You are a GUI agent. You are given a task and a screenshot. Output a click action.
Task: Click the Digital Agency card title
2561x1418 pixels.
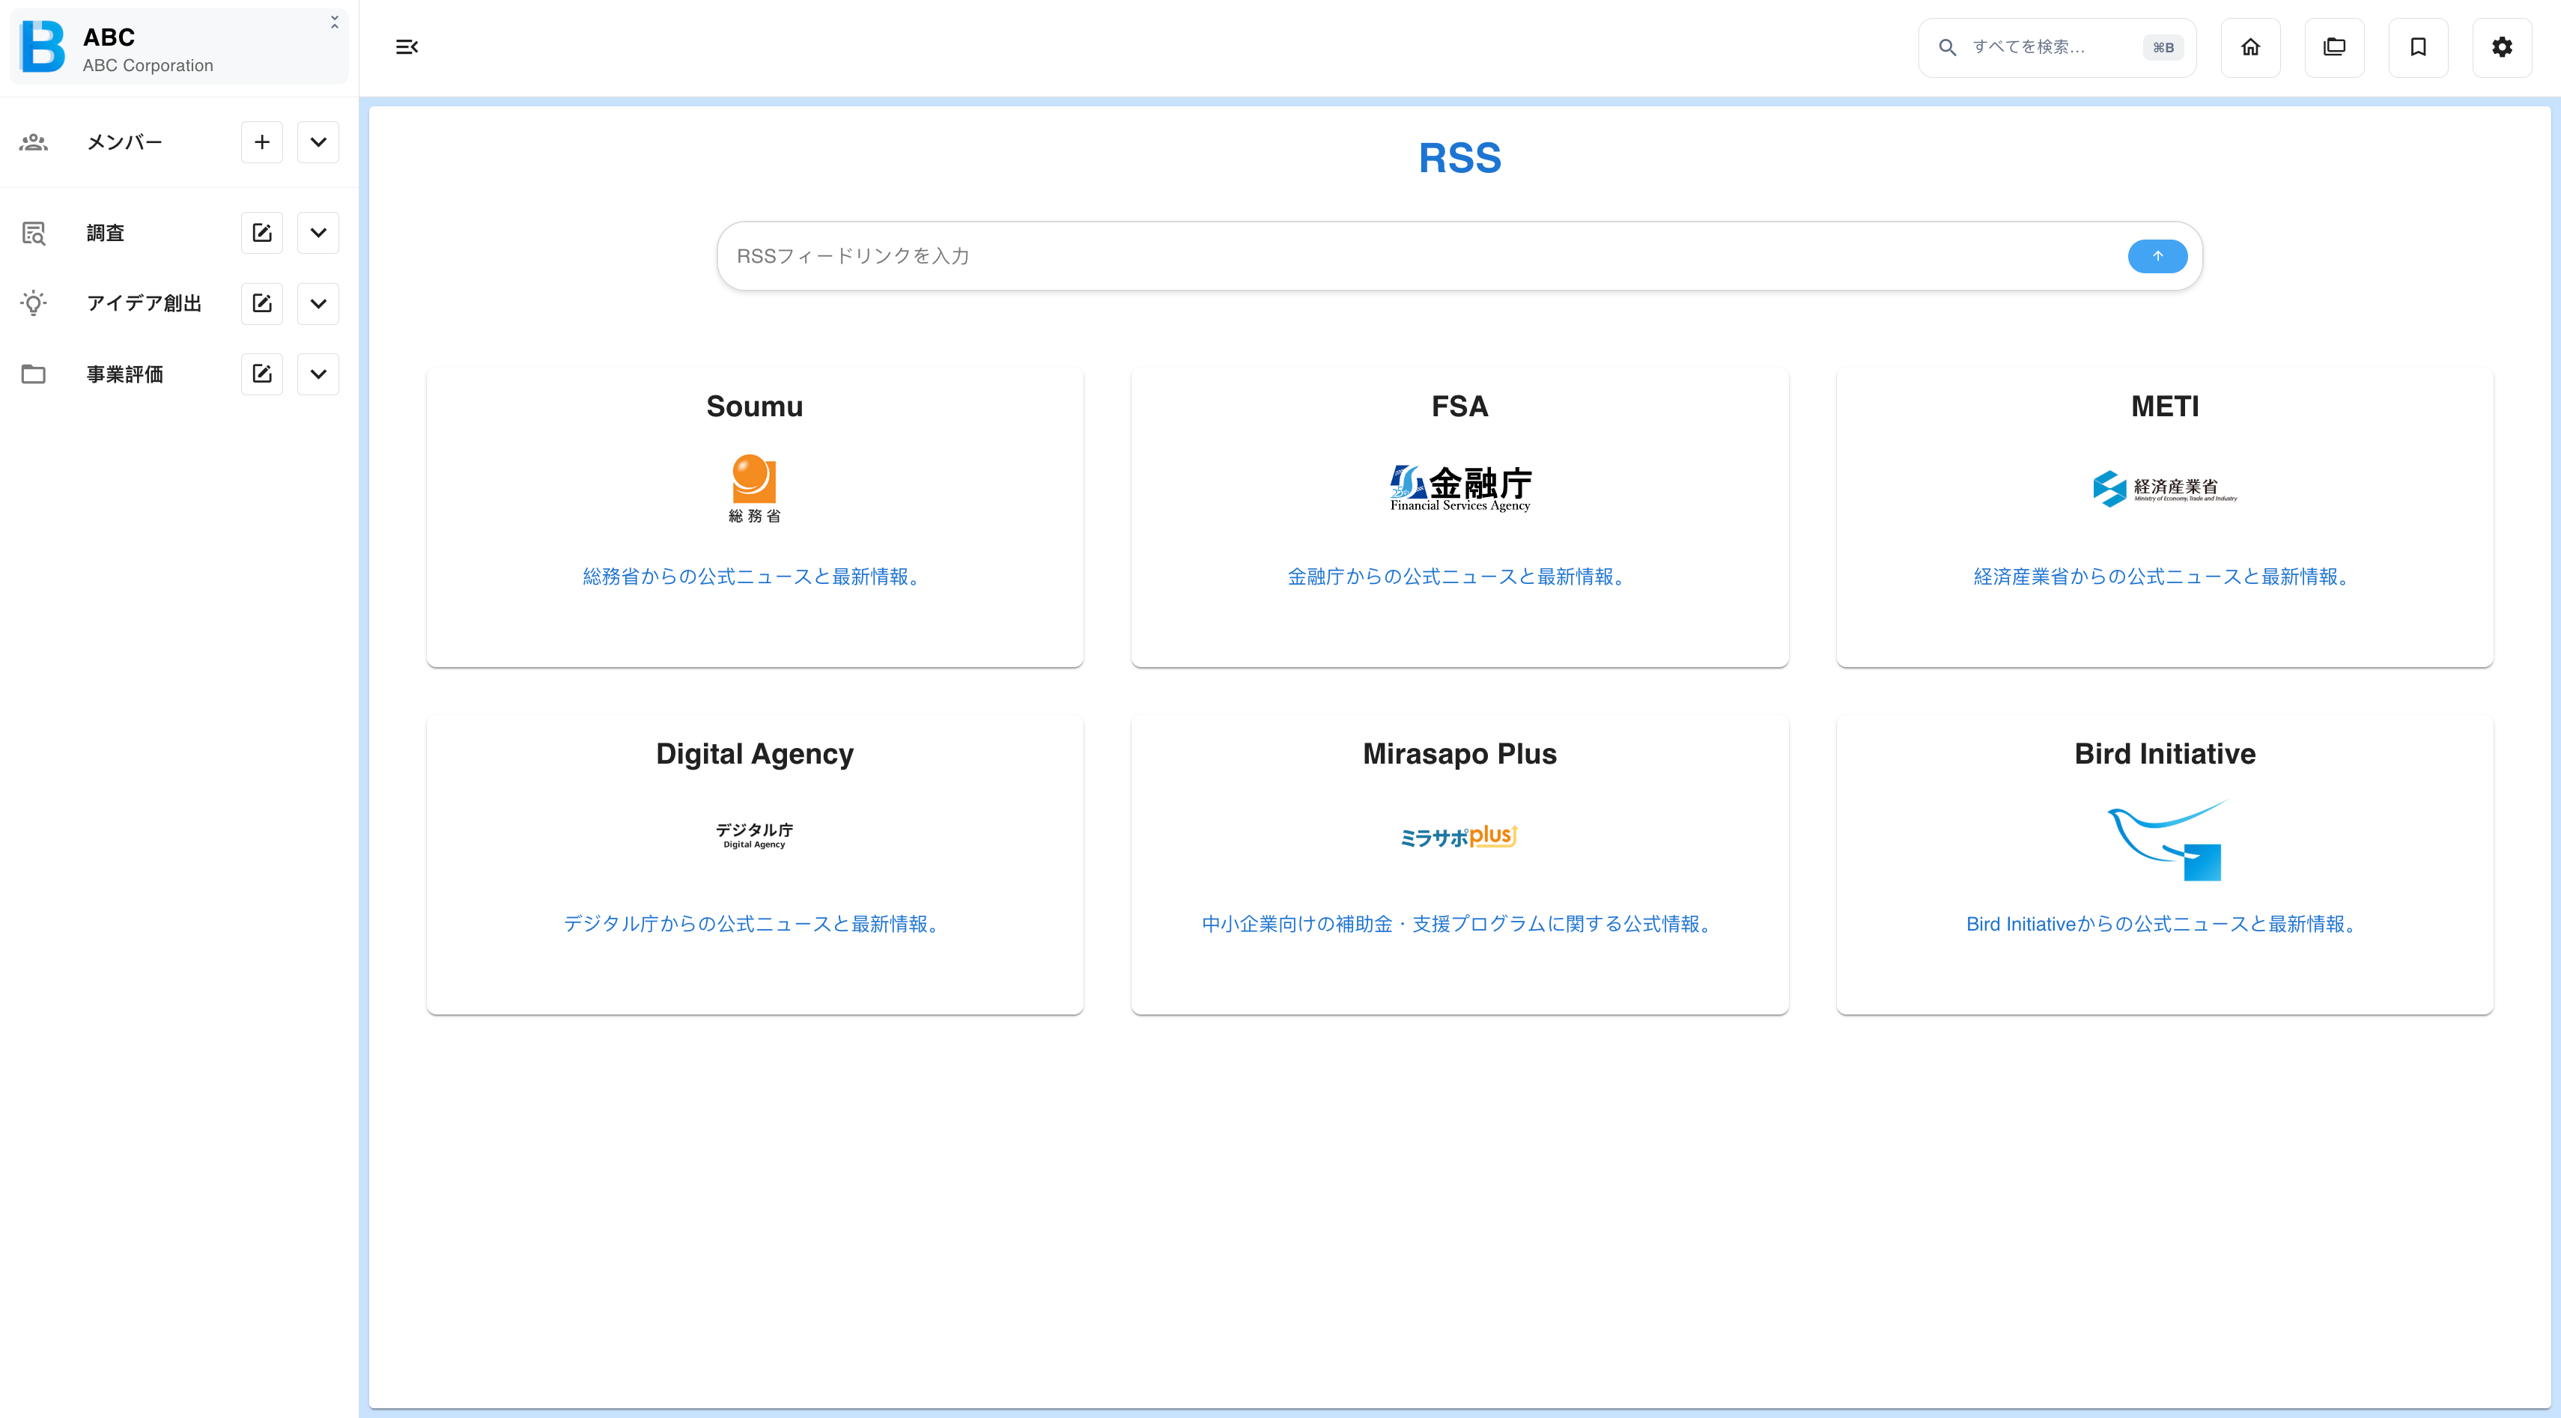point(755,754)
